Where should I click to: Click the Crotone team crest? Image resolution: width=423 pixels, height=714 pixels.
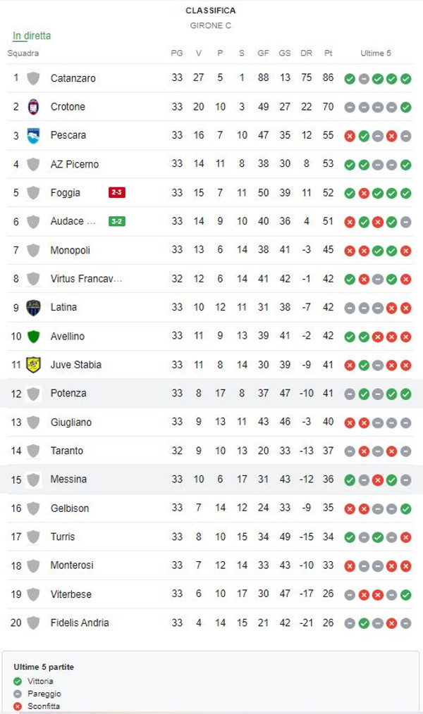point(33,106)
